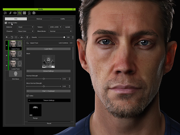Click the atom physics tab icon
180x135 pixels.
tap(34, 13)
